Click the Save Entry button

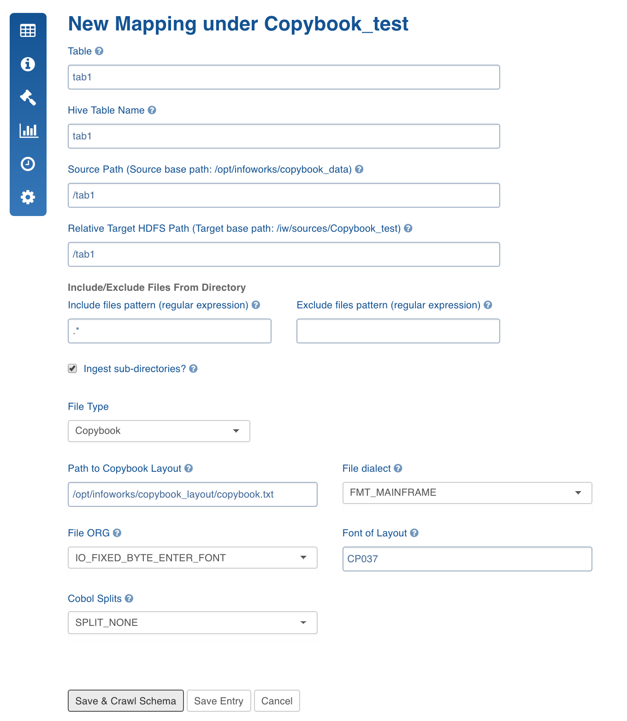tap(219, 701)
